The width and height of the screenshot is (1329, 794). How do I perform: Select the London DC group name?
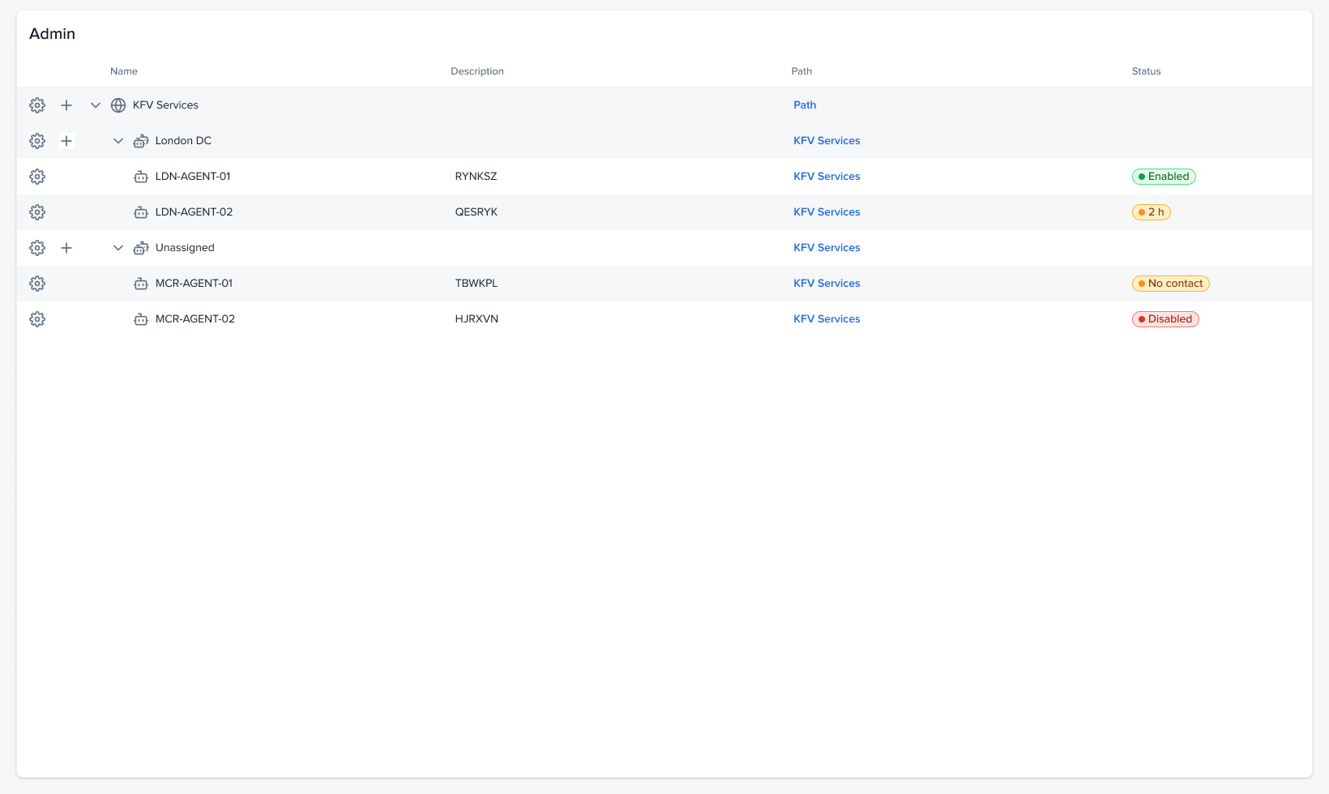point(183,141)
